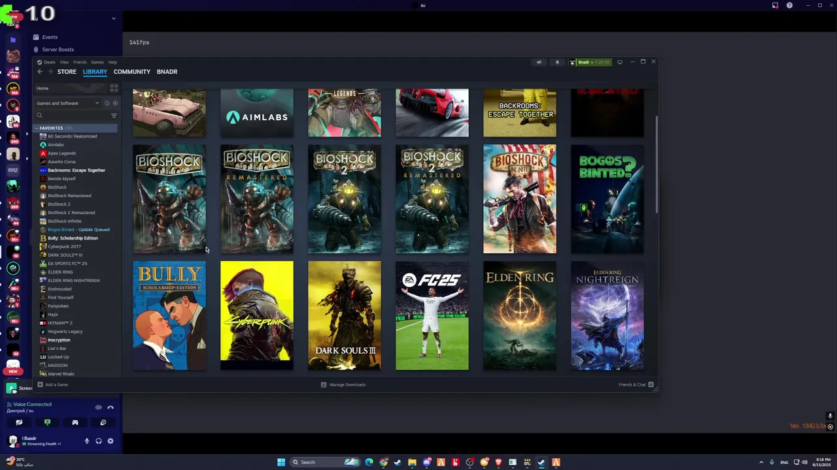Open File Explorer from the taskbar
The image size is (837, 470).
pos(412,462)
